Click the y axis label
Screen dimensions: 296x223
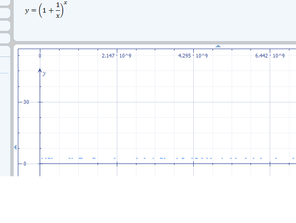click(45, 73)
